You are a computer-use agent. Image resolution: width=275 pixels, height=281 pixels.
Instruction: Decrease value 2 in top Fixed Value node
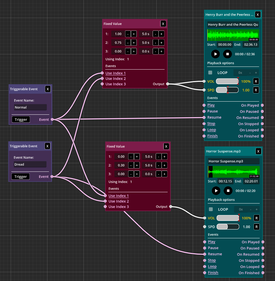(128, 42)
